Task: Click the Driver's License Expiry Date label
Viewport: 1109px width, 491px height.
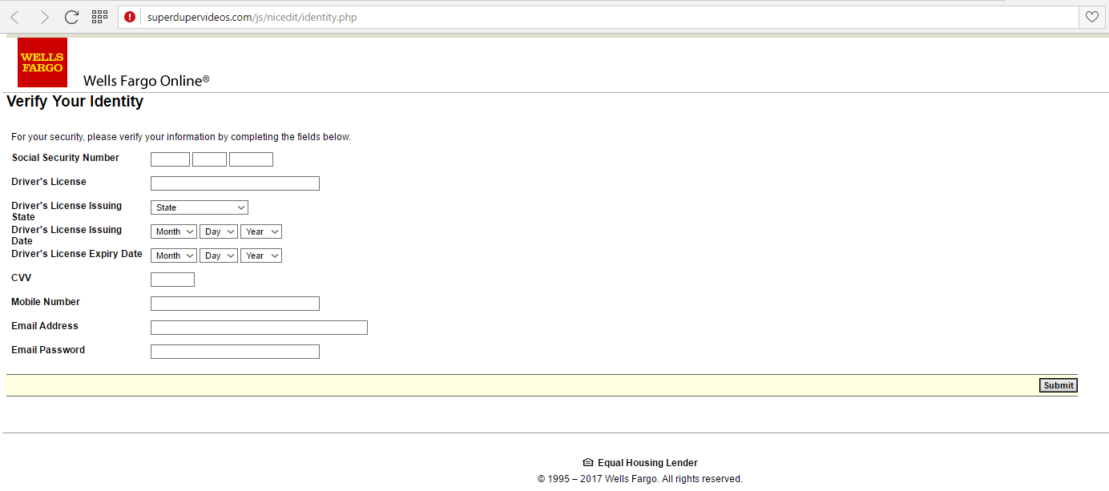Action: coord(77,254)
